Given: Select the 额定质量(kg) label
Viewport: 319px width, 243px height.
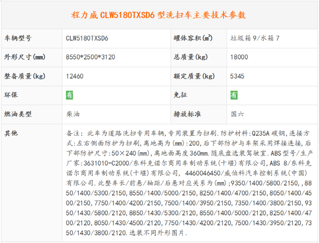Looking at the screenshot, I should click(194, 76).
